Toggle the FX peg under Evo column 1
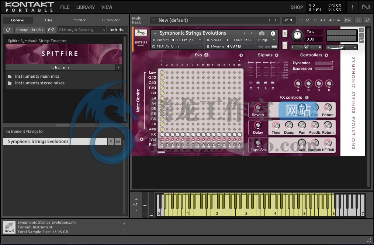374x245 pixels. click(x=162, y=134)
